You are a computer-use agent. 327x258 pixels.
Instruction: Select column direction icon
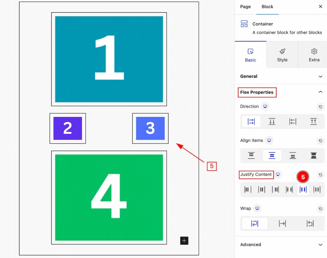tap(272, 122)
